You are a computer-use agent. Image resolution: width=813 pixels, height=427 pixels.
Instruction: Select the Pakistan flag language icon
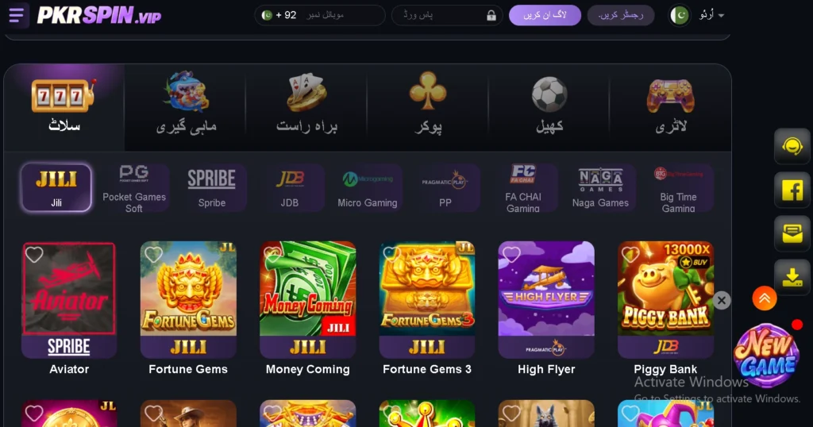point(680,16)
